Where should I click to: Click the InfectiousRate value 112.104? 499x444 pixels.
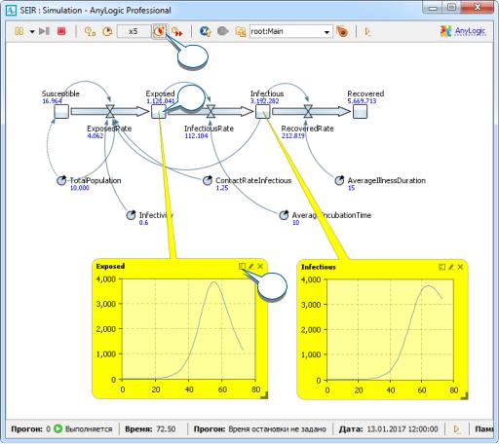196,135
